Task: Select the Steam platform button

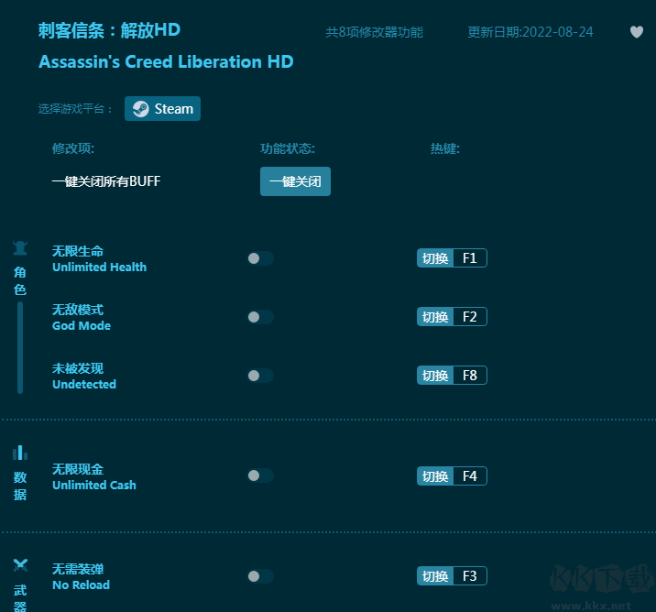Action: pyautogui.click(x=162, y=109)
